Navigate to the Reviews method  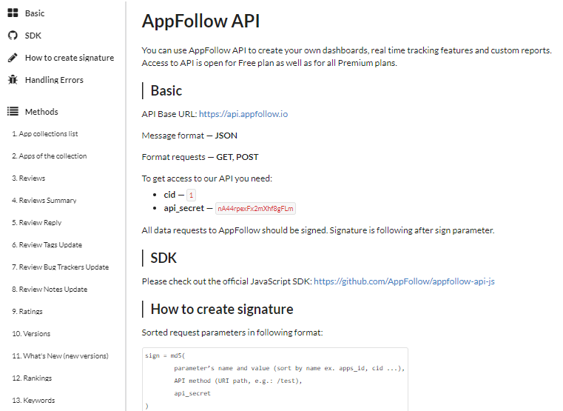tap(28, 178)
